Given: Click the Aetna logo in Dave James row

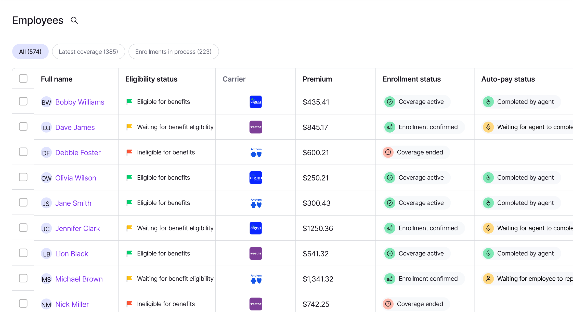Looking at the screenshot, I should pyautogui.click(x=256, y=127).
